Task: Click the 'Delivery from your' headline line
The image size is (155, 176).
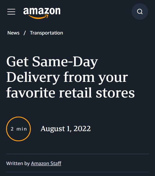Action: click(67, 77)
